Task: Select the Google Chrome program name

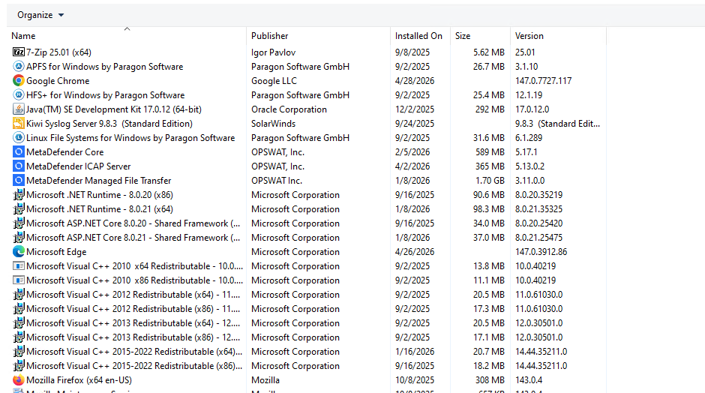Action: click(x=58, y=81)
